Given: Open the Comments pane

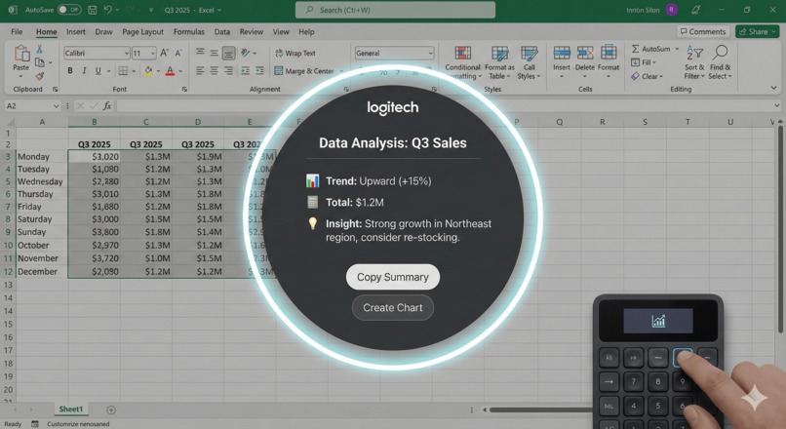Looking at the screenshot, I should point(703,31).
